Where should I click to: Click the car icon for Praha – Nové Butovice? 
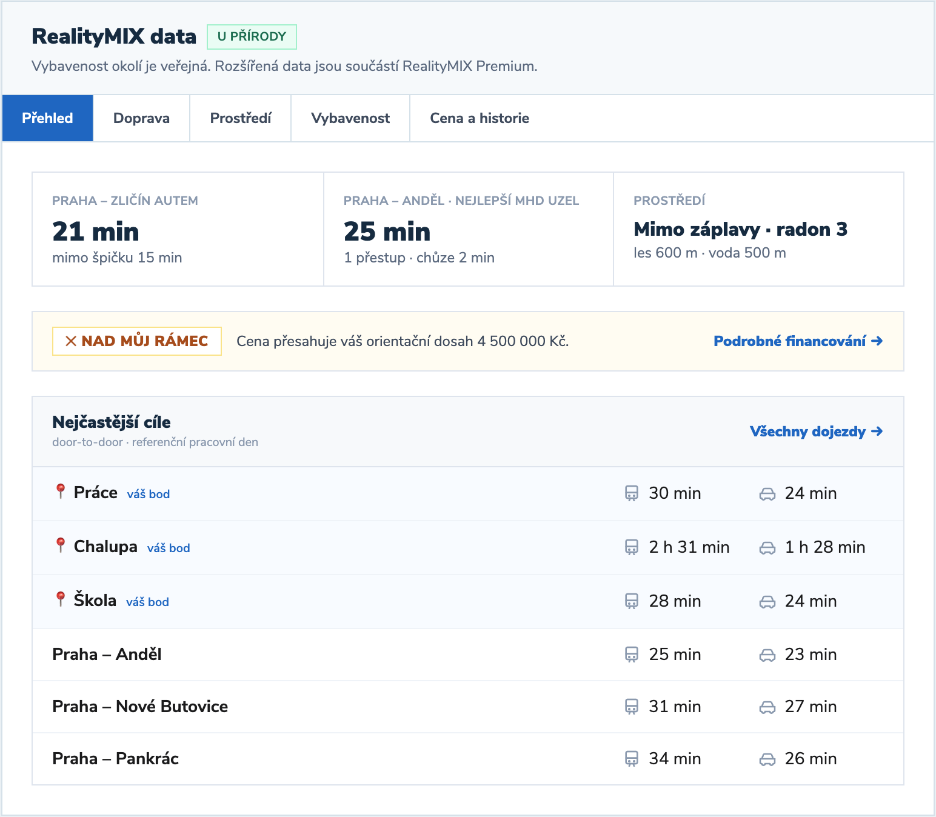click(767, 708)
